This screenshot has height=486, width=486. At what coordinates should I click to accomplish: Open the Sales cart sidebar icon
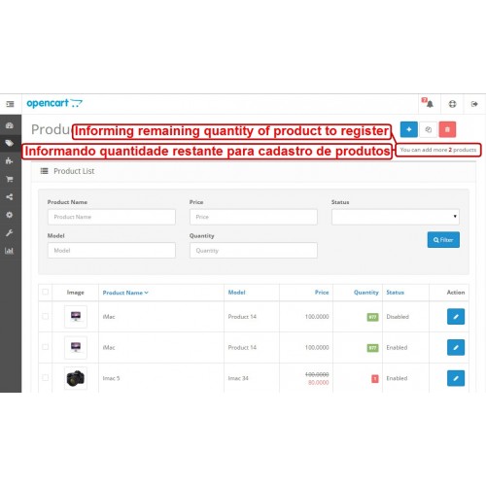(10, 179)
